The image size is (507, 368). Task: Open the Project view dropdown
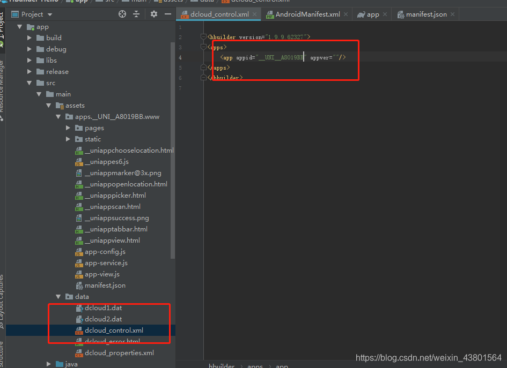click(50, 14)
